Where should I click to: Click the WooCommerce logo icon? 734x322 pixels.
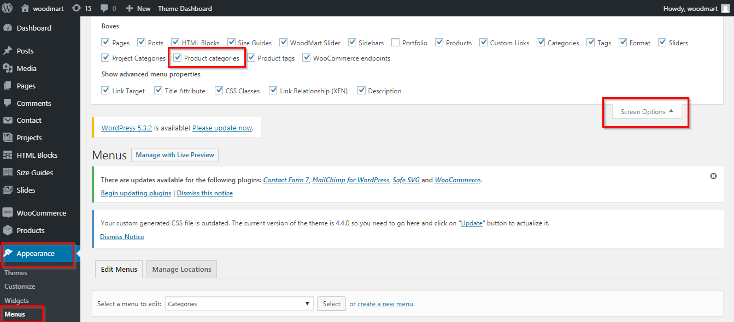(8, 213)
